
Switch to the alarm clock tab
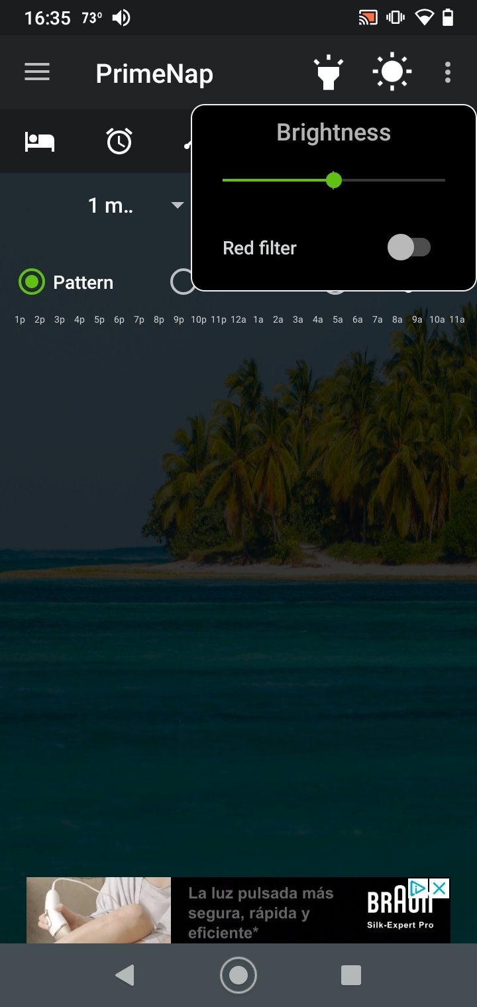pos(119,141)
